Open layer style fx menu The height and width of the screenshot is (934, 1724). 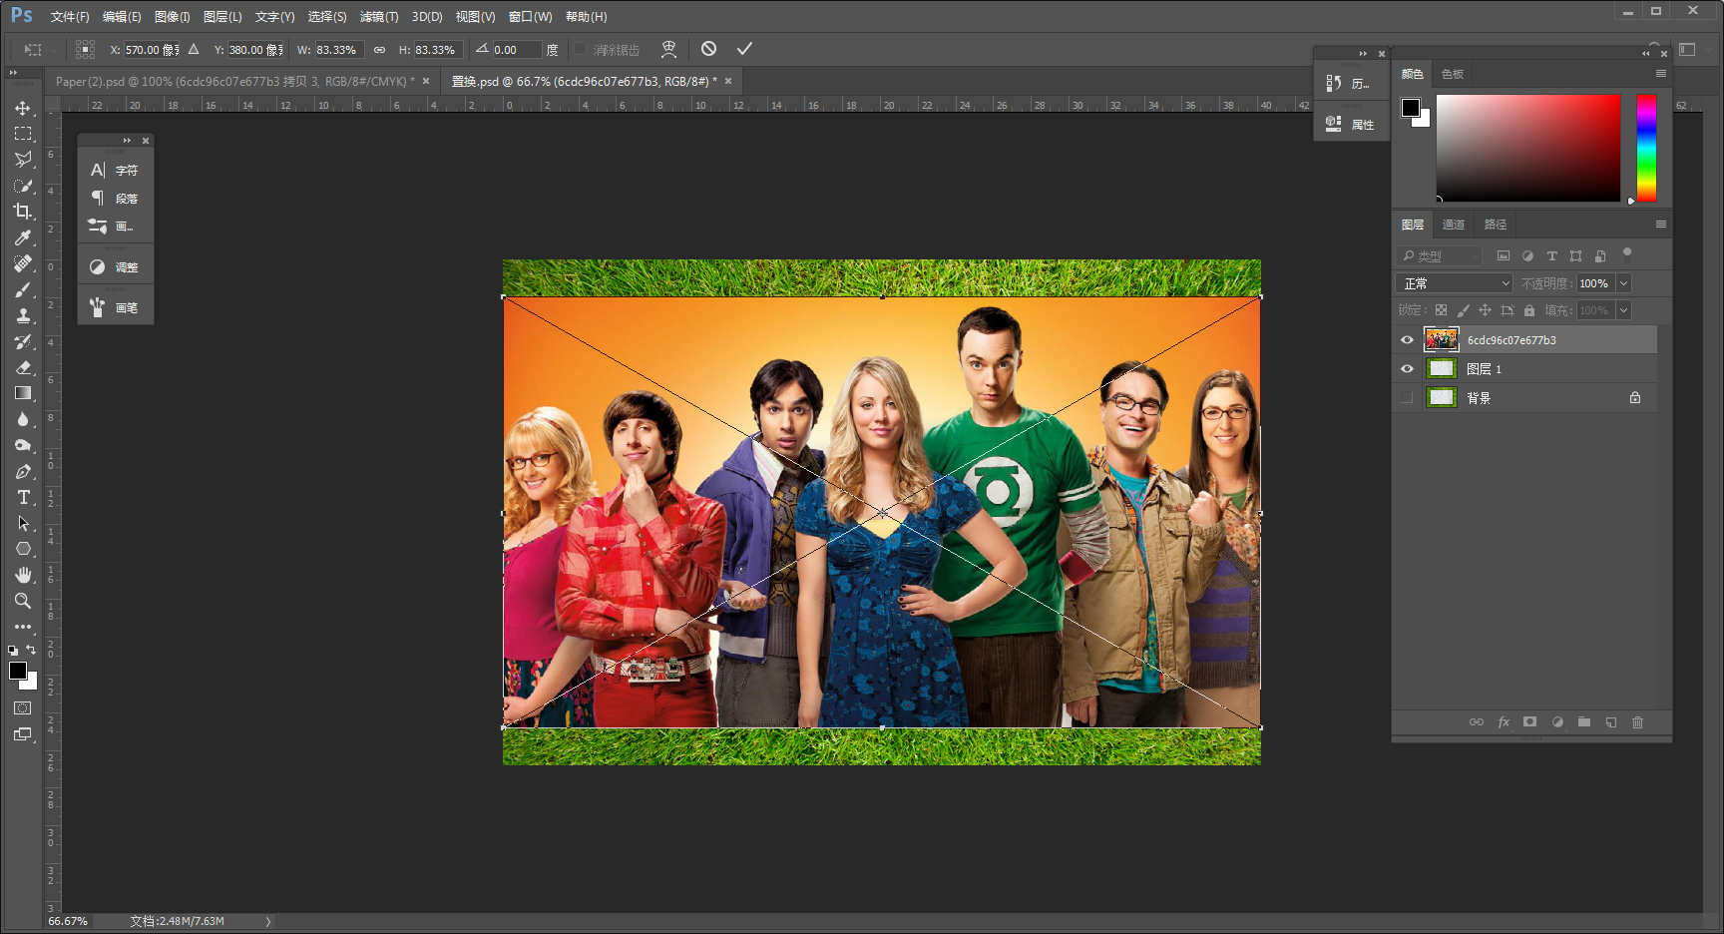coord(1504,722)
